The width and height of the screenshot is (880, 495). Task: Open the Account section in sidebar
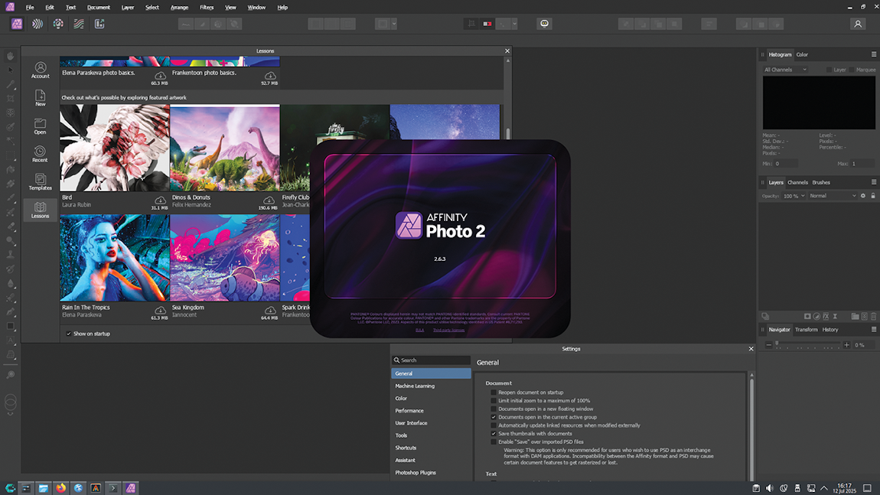[40, 70]
